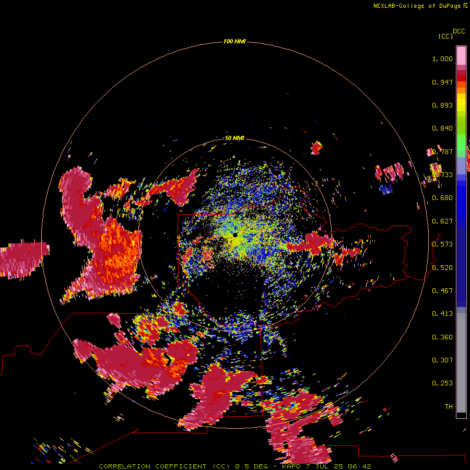Click the 0.840 value on the color scale
Image resolution: width=470 pixels, height=470 pixels.
point(442,128)
